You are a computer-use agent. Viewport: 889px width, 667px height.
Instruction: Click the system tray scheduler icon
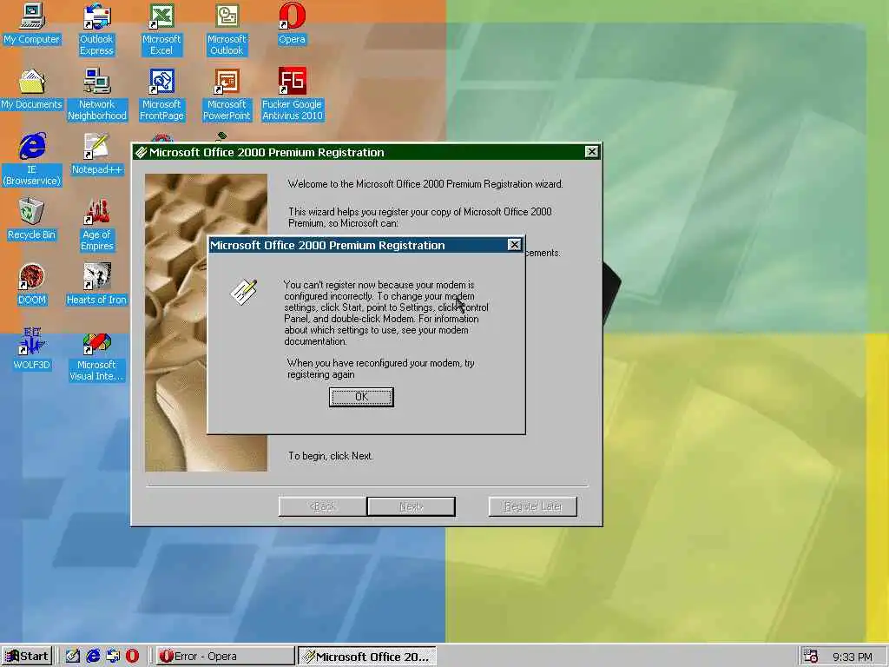(x=811, y=657)
